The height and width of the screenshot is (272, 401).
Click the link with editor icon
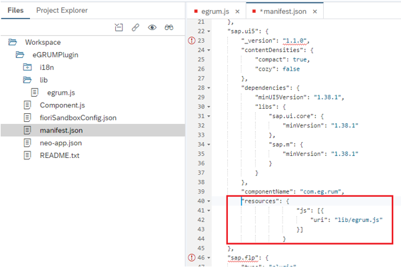(135, 27)
